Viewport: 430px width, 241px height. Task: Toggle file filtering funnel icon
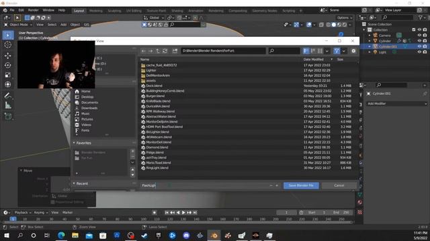tap(337, 51)
